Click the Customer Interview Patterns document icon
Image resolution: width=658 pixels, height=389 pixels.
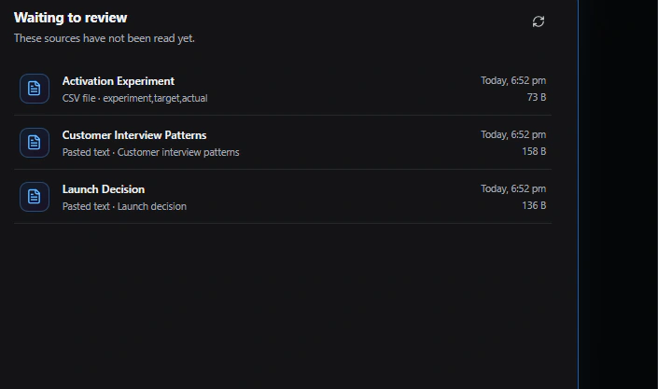click(35, 143)
